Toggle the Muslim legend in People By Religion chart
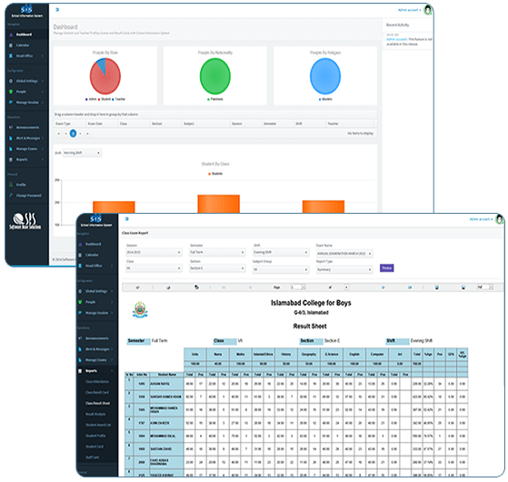This screenshot has height=482, width=508. click(325, 99)
